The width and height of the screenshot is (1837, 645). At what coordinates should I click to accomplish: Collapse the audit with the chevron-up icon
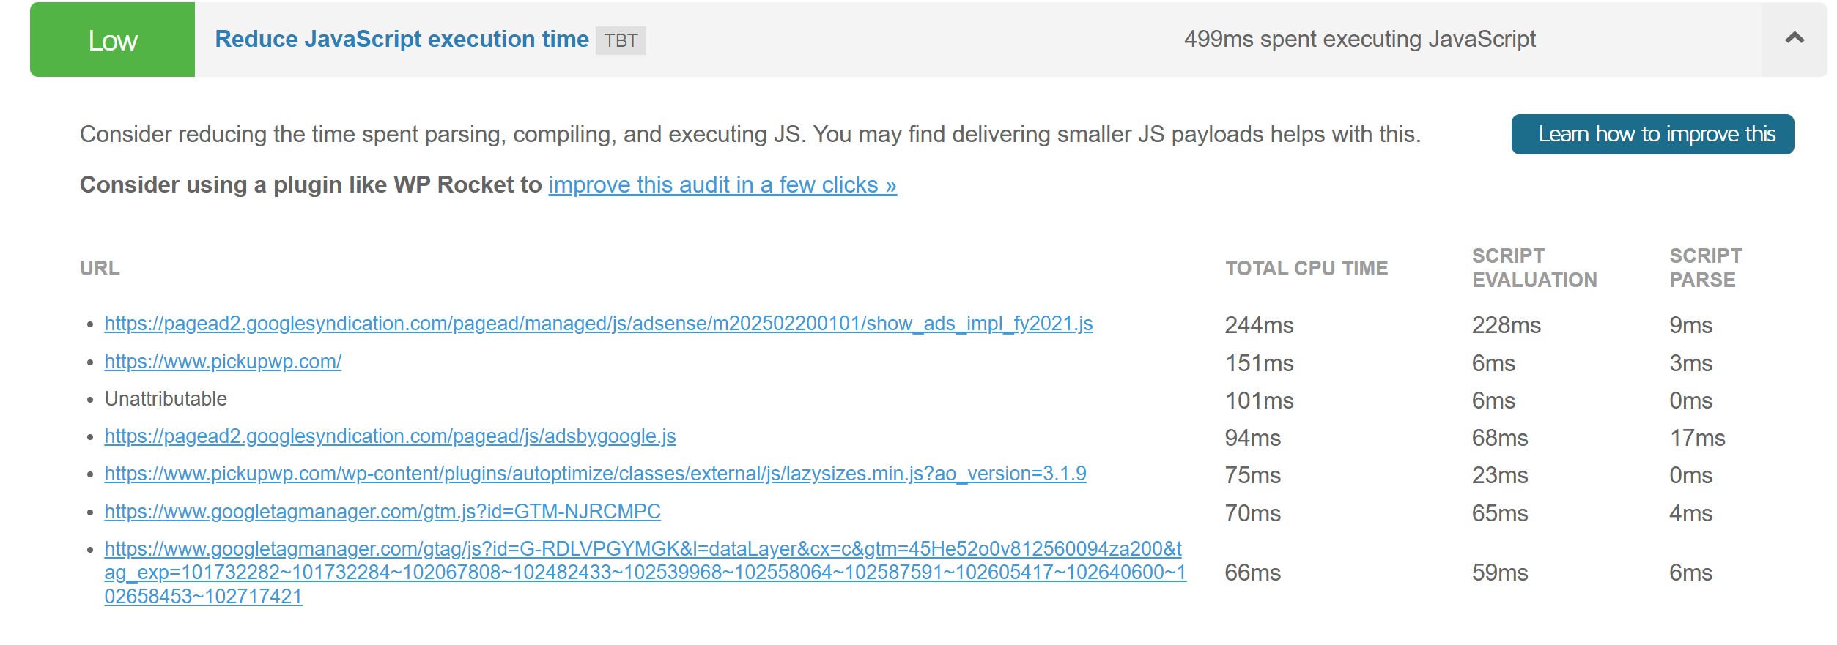click(x=1794, y=39)
